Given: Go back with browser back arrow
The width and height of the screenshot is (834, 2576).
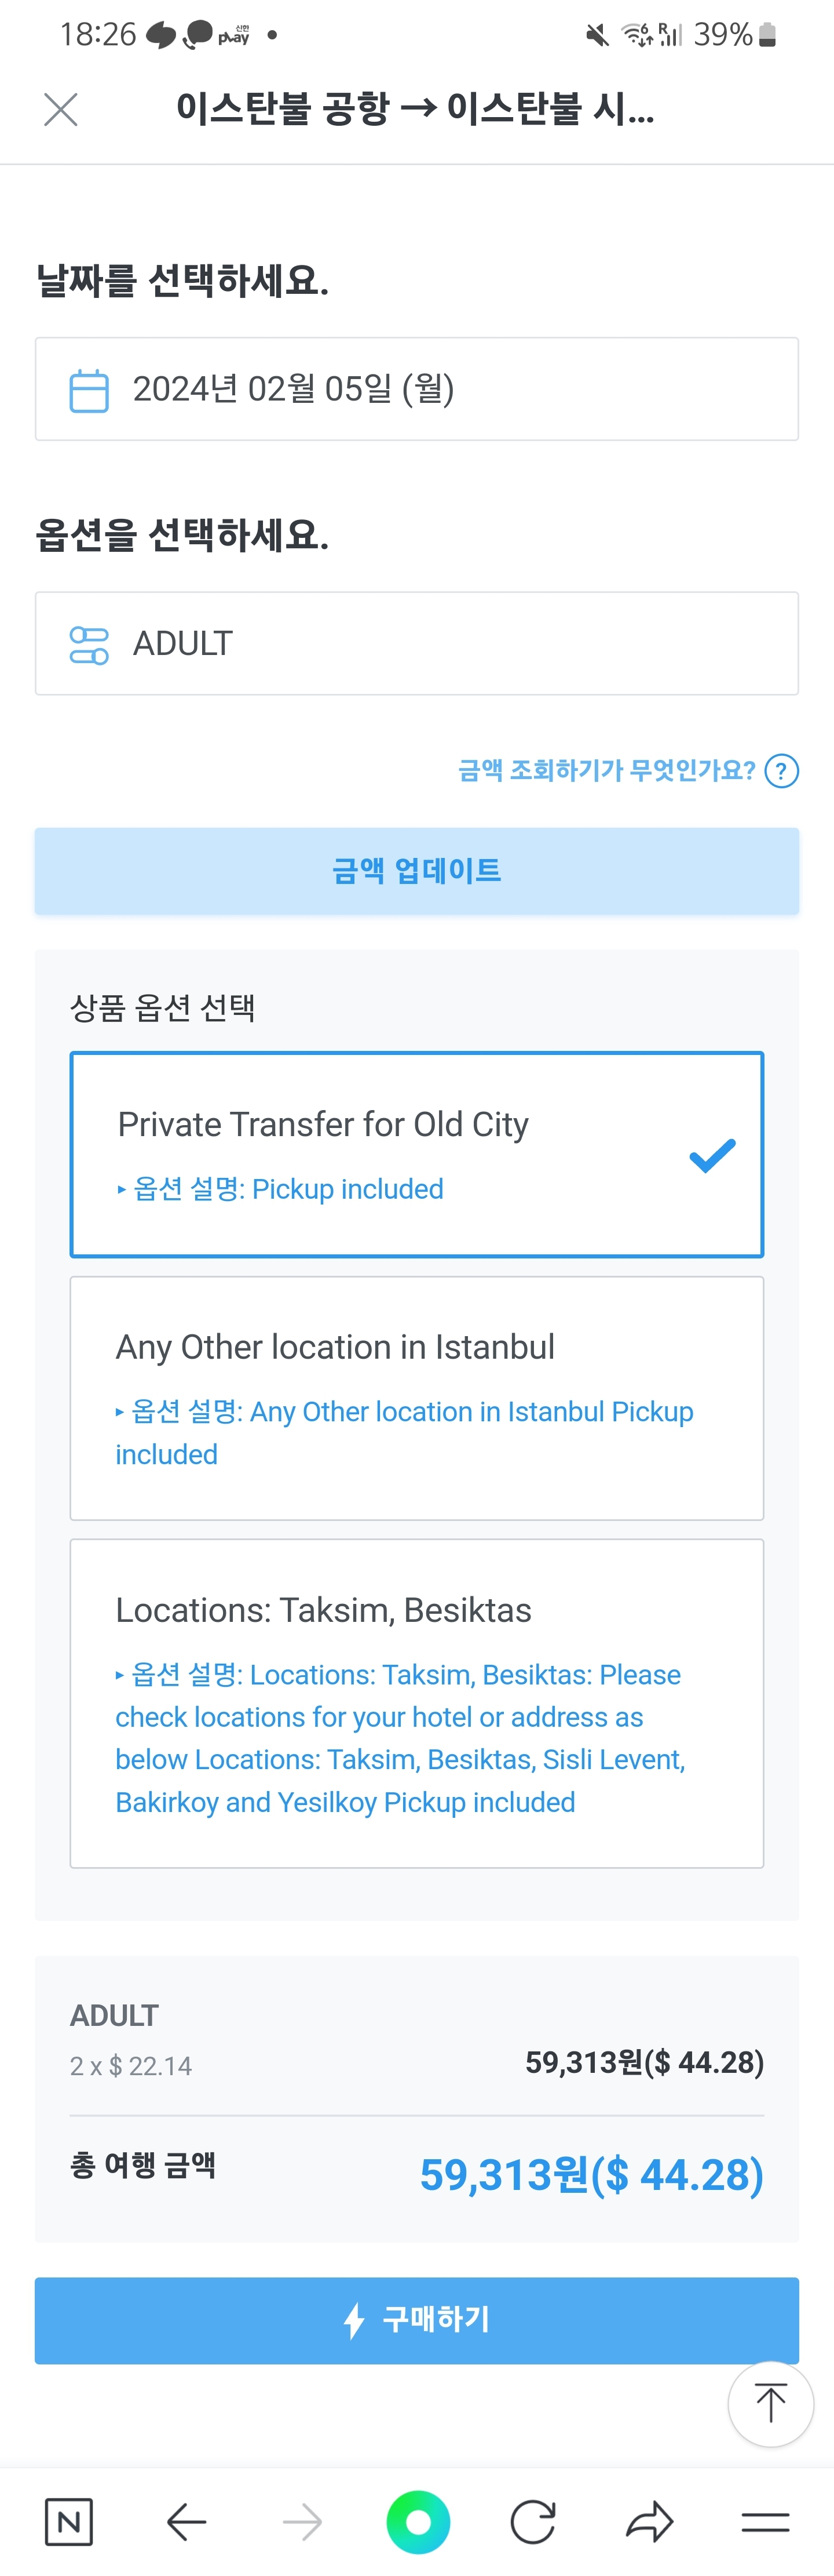Looking at the screenshot, I should coord(186,2522).
